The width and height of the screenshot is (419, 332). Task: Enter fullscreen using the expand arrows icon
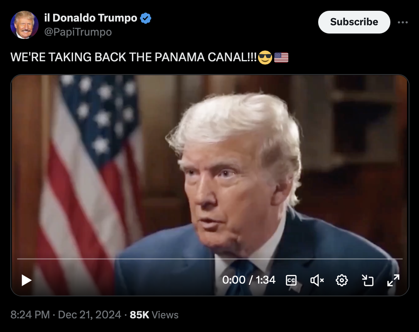393,280
